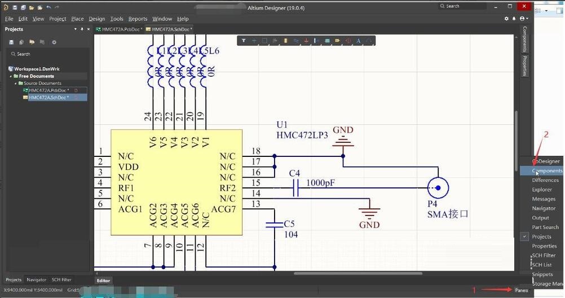Screen dimensions: 565x298
Task: Click the Save icon in the title bar
Action: (x=15, y=7)
